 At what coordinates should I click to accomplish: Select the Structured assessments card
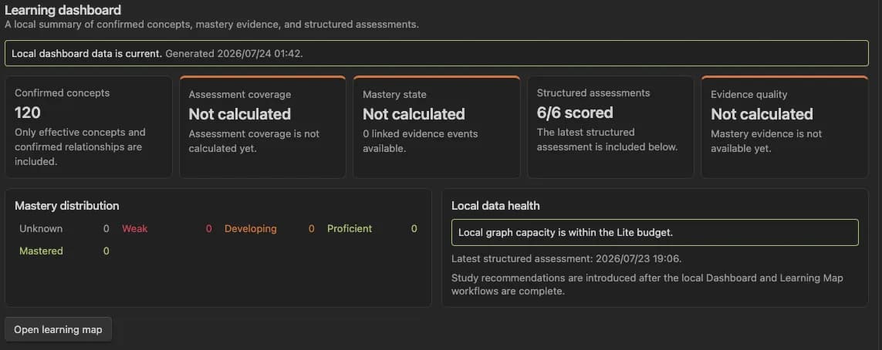610,127
